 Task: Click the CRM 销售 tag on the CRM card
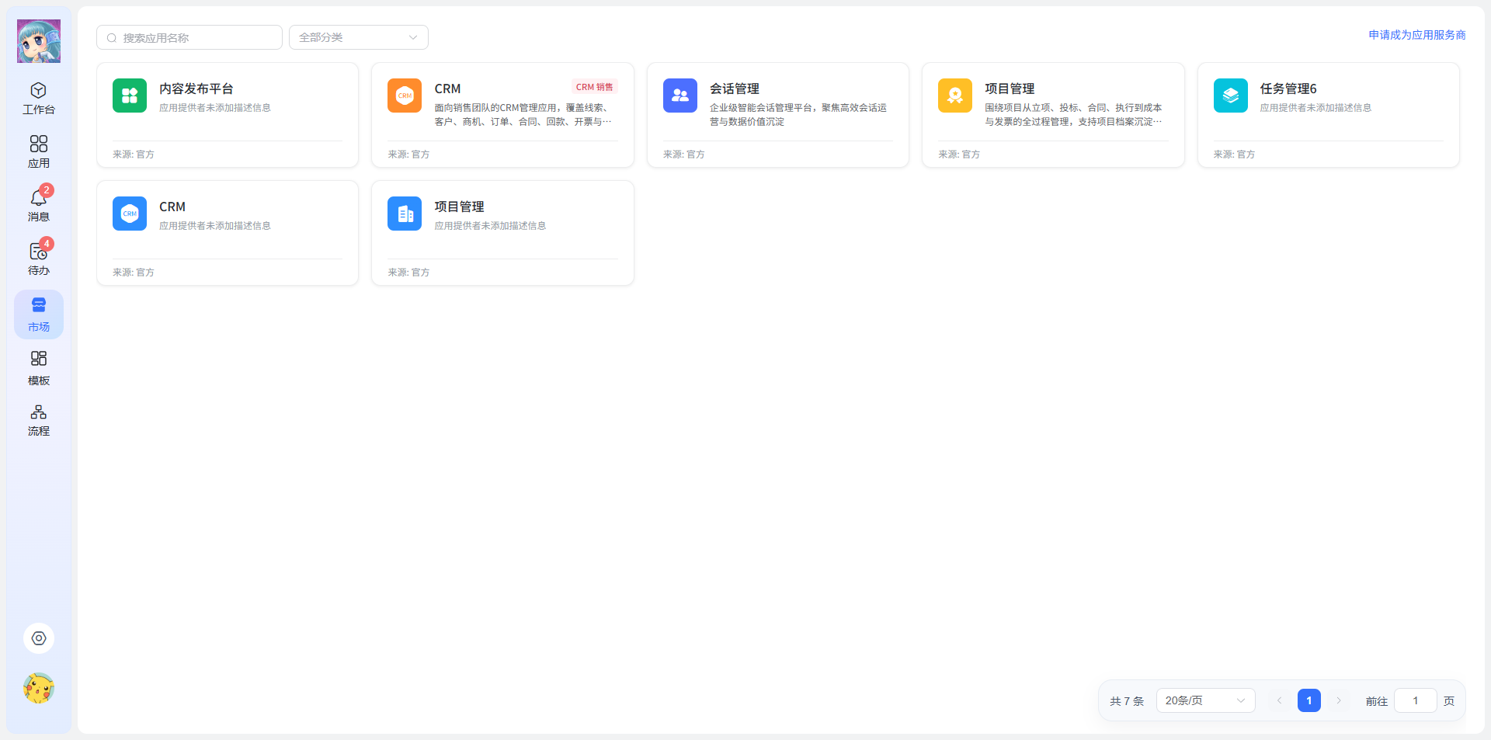tap(595, 87)
